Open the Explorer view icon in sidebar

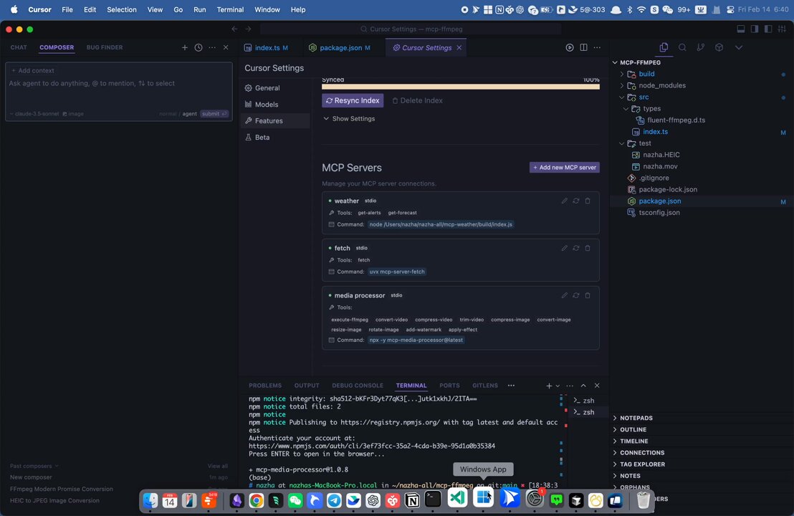click(664, 47)
